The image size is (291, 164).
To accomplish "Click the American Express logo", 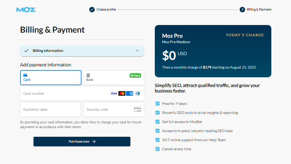I will (x=130, y=93).
